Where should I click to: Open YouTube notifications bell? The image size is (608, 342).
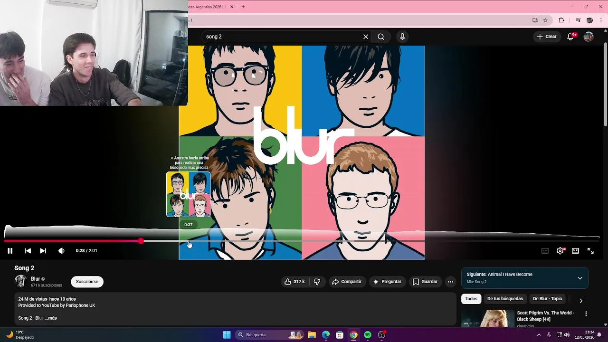[x=570, y=37]
